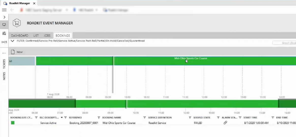Click the Roadkit Event Manager cart logo
Viewport: 296px width, 137px height.
pyautogui.click(x=17, y=23)
